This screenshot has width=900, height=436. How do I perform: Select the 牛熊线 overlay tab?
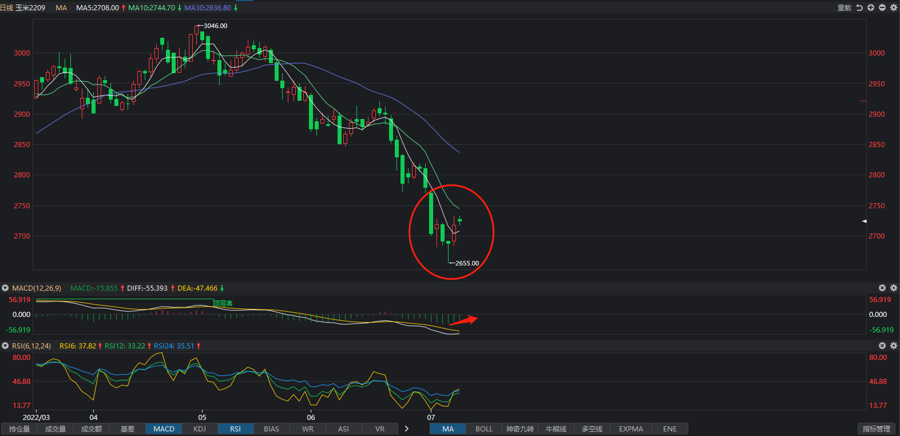tap(556, 429)
